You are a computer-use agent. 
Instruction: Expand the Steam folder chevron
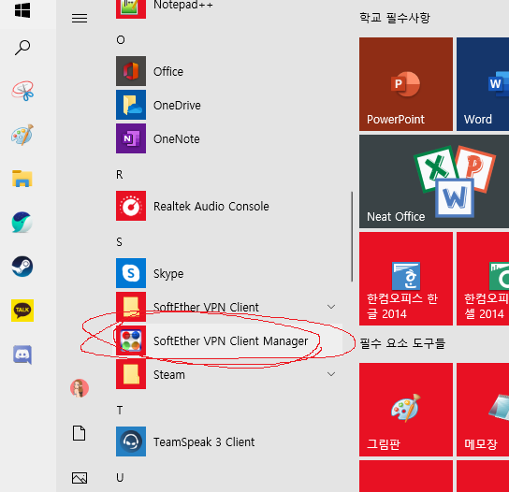(331, 374)
